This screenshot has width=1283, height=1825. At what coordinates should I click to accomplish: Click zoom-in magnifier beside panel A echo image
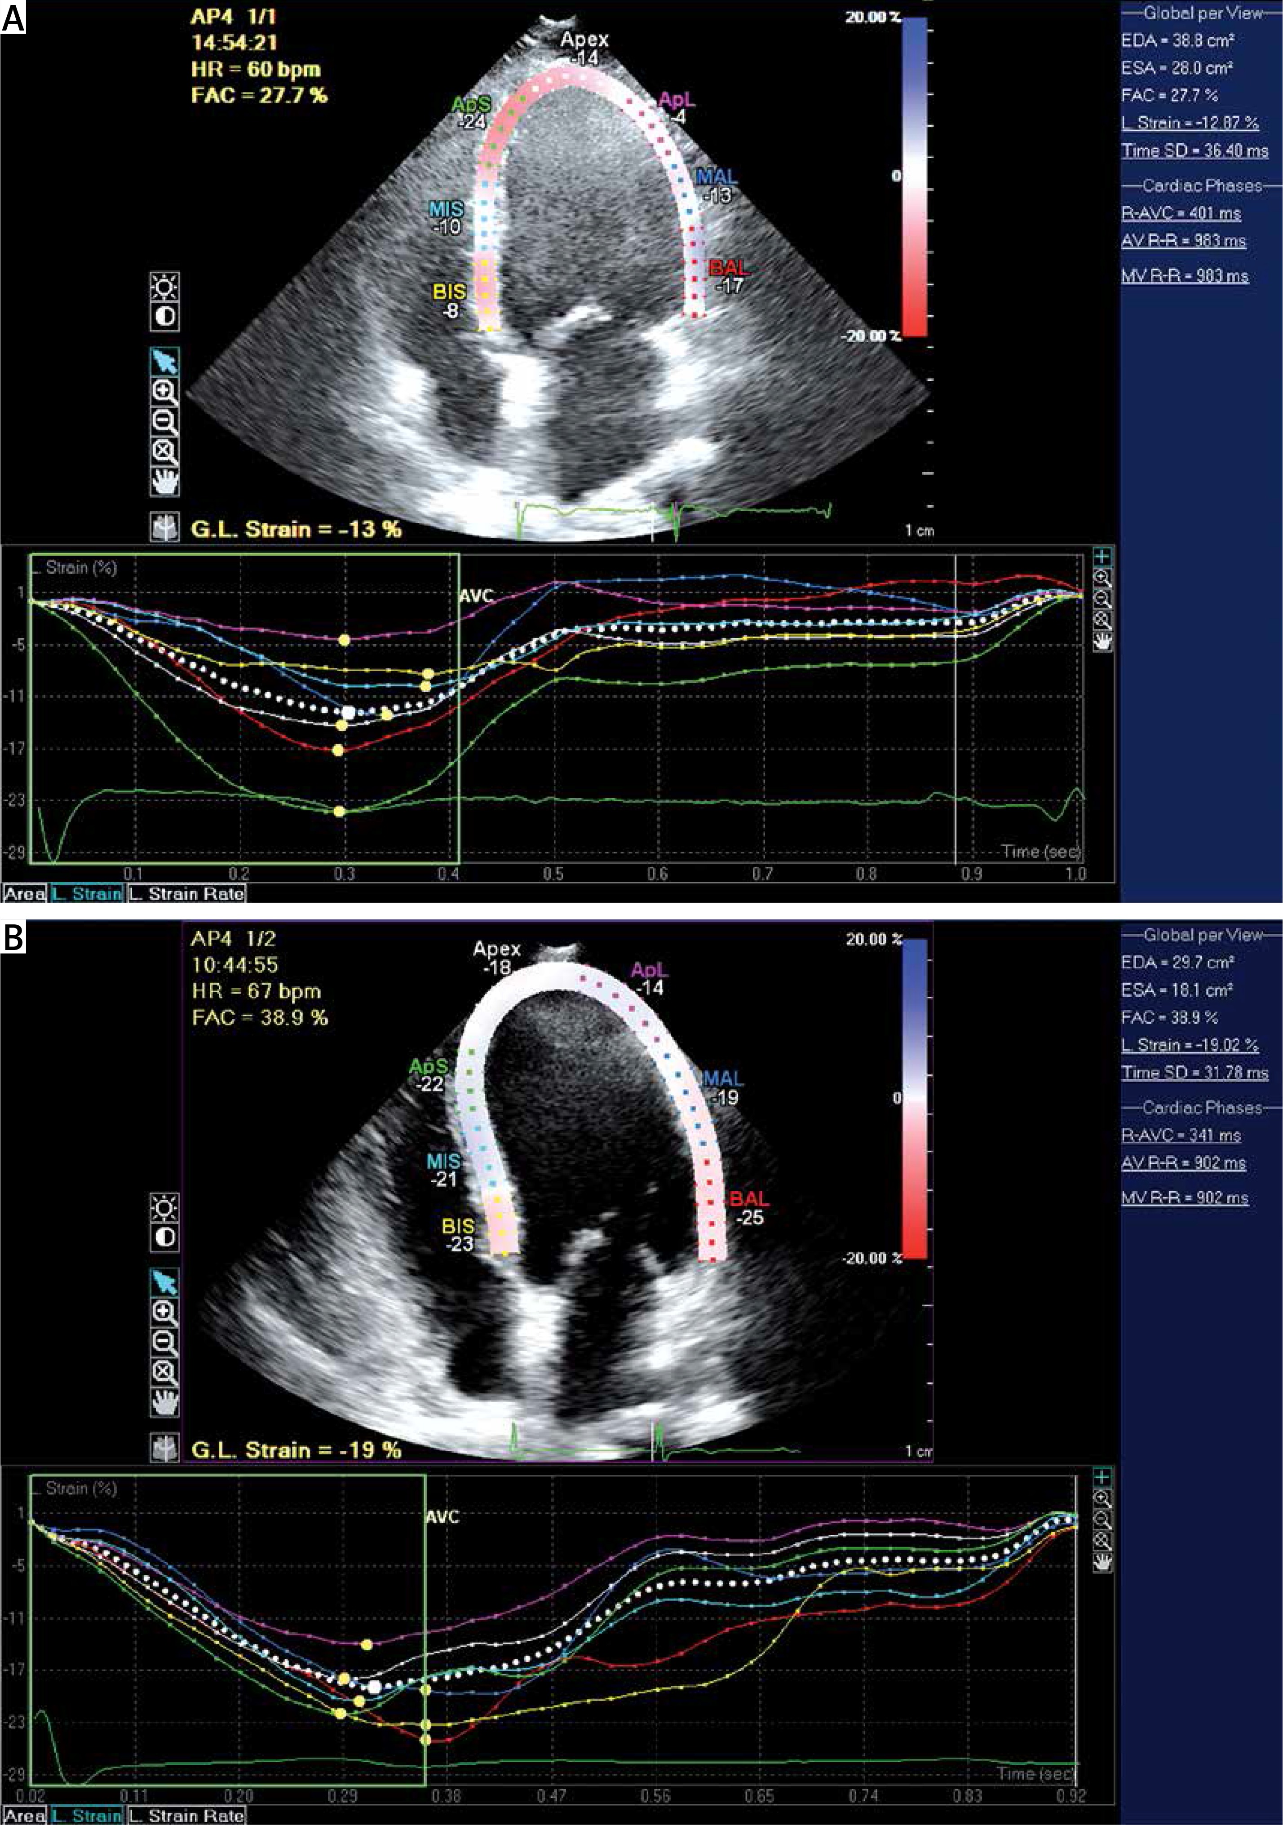[x=164, y=392]
